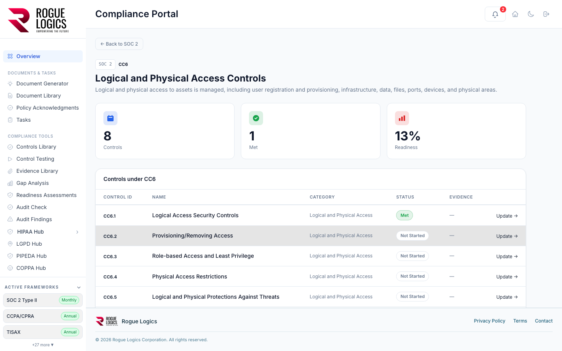The height and width of the screenshot is (351, 562).
Task: Click the logout icon in header
Action: click(546, 14)
